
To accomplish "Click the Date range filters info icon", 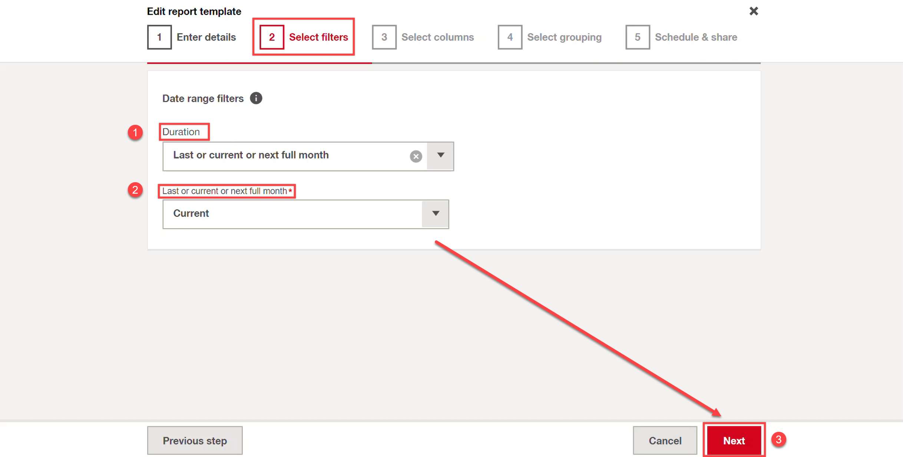I will (256, 98).
